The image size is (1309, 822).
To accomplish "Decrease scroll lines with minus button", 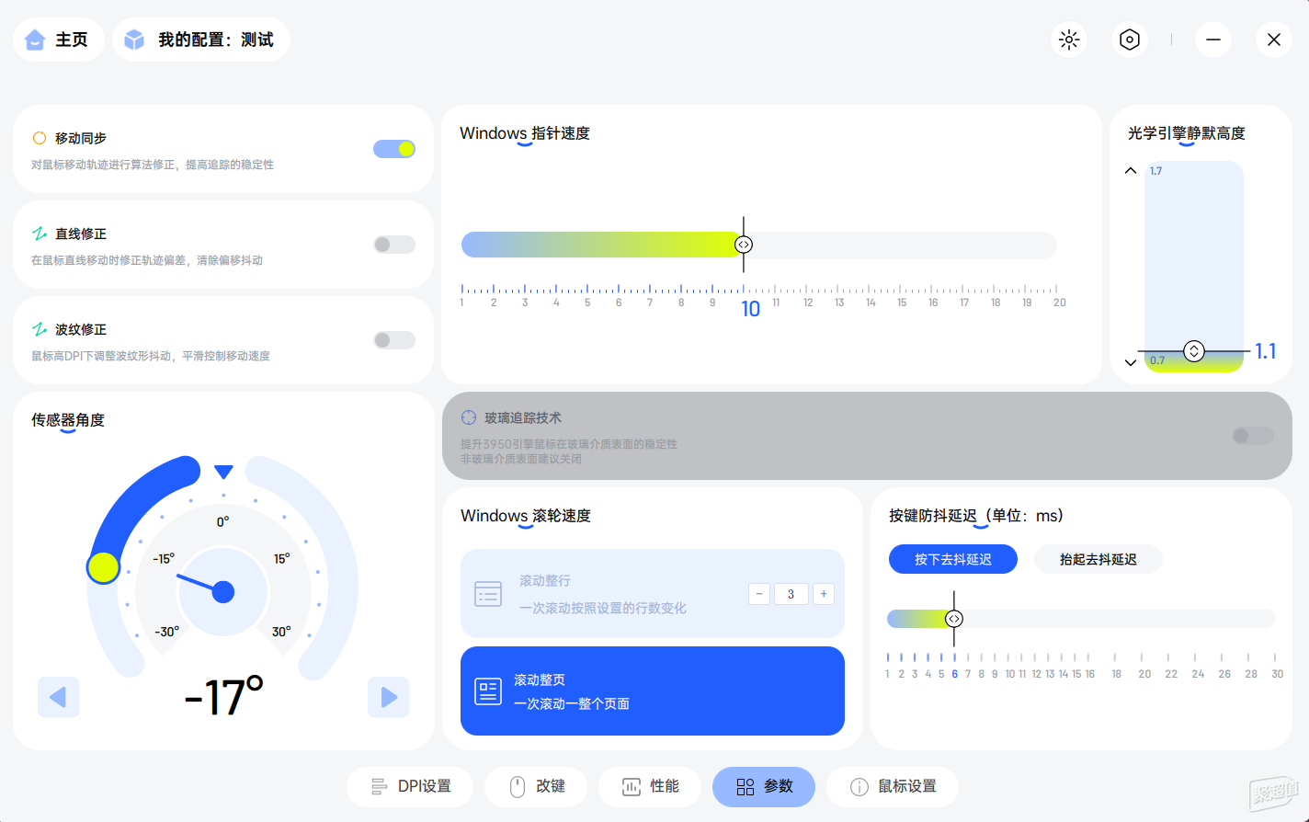I will pyautogui.click(x=759, y=594).
